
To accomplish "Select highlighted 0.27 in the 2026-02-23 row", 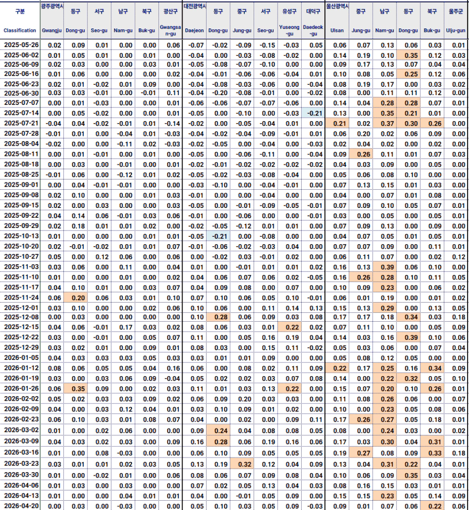I will click(385, 420).
